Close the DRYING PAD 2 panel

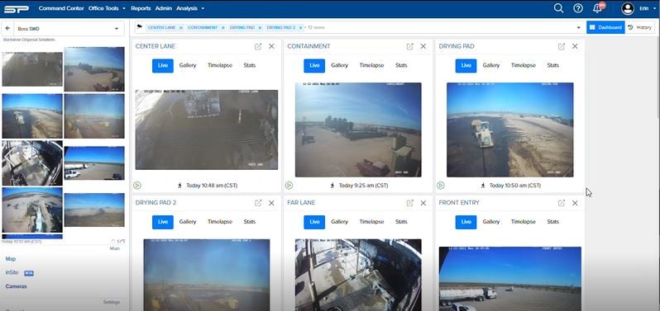pyautogui.click(x=271, y=203)
